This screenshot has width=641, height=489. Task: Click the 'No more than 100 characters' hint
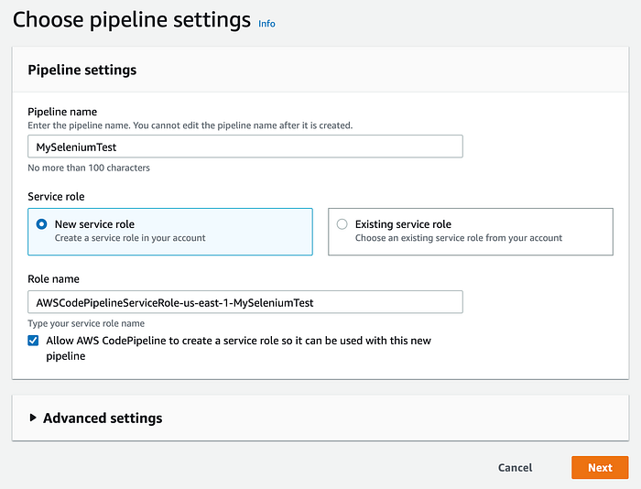click(x=89, y=168)
